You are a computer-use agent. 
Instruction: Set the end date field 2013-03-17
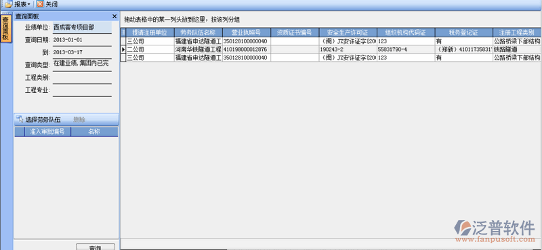click(82, 53)
